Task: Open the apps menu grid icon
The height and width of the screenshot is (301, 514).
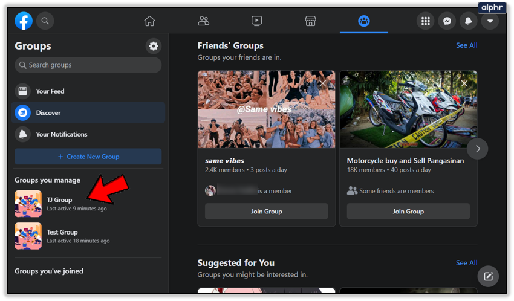Action: [x=426, y=21]
